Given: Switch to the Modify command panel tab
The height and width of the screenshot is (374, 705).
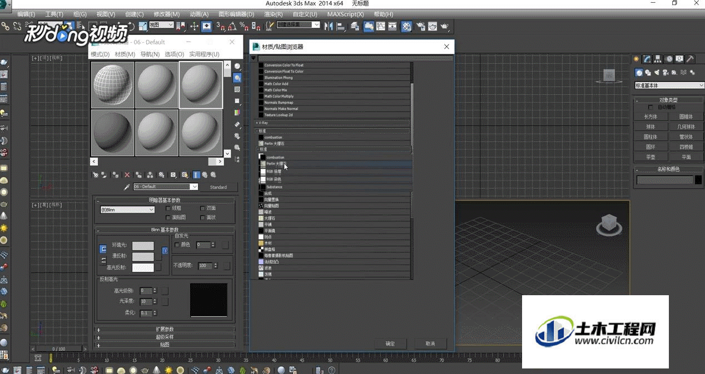Looking at the screenshot, I should click(x=647, y=59).
